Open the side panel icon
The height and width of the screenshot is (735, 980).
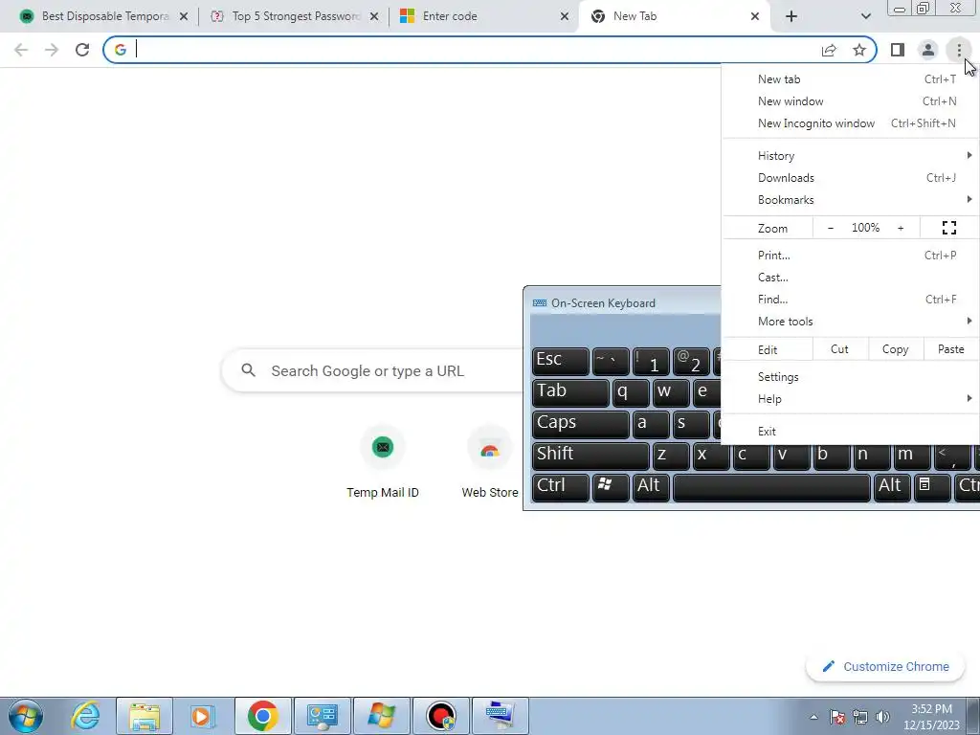(x=898, y=50)
